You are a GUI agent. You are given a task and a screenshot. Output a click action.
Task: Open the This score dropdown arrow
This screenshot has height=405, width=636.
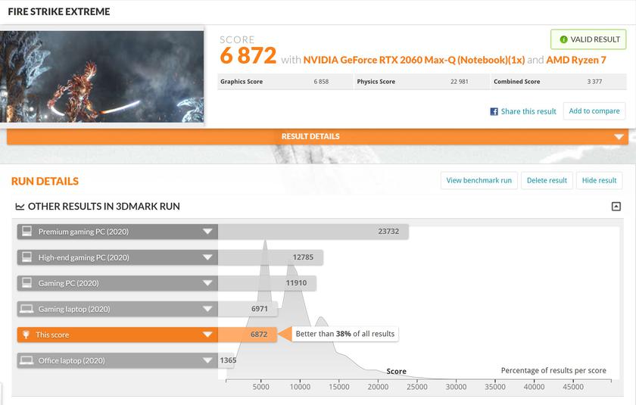click(207, 335)
